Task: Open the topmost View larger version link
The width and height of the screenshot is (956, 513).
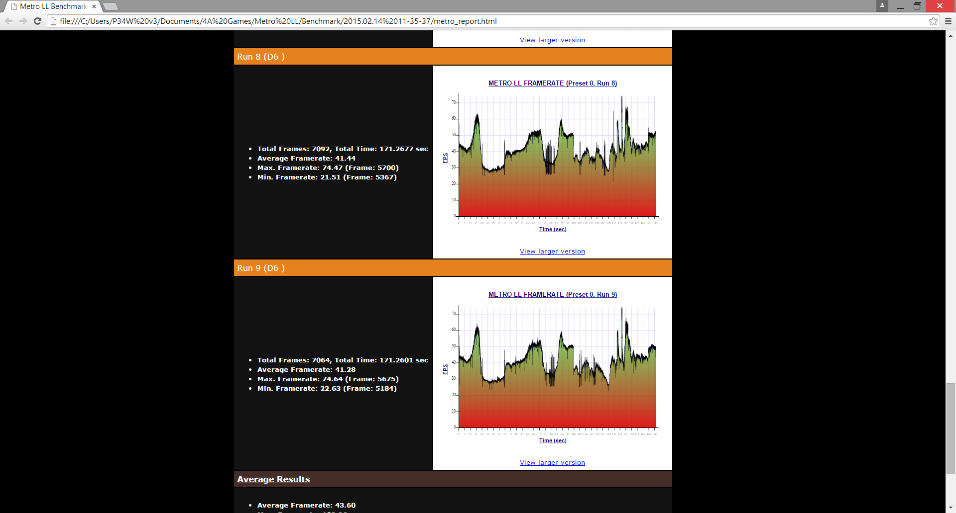Action: pos(552,40)
